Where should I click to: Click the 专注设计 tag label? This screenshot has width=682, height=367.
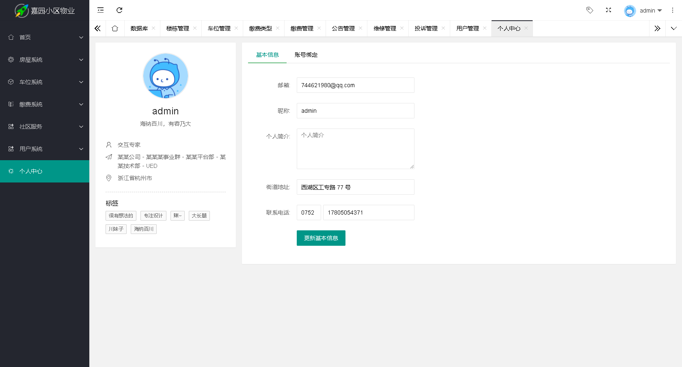click(x=153, y=215)
